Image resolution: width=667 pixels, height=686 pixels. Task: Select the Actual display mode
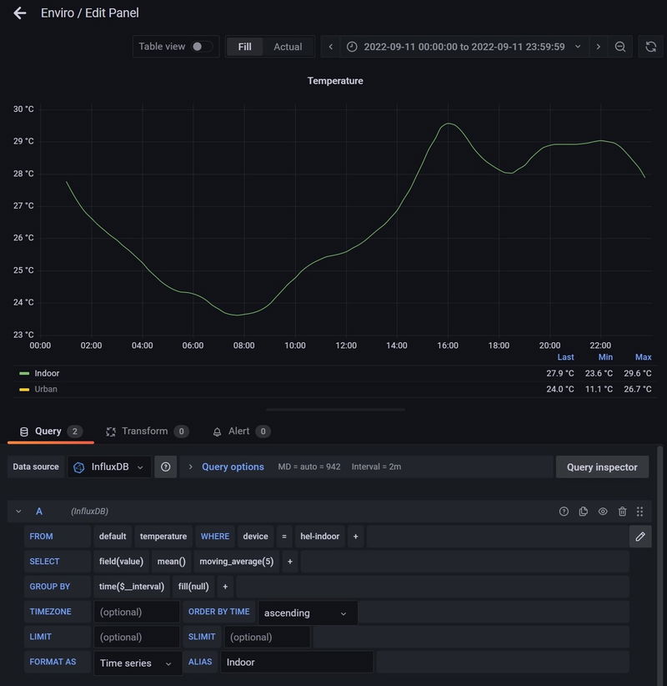pyautogui.click(x=288, y=47)
